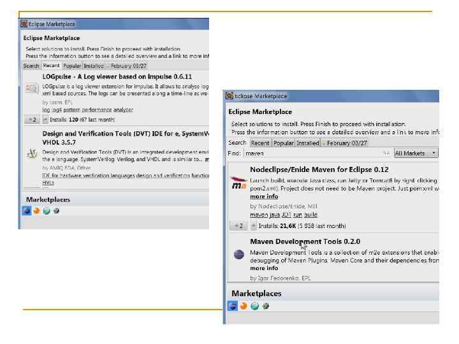The width and height of the screenshot is (459, 344).
Task: Select the Design and Verification Tools title
Action: tap(126, 138)
